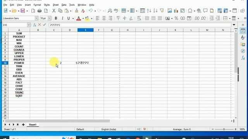Select the Sheet1 tab
Viewport: 248px width, 139px height.
point(33,125)
